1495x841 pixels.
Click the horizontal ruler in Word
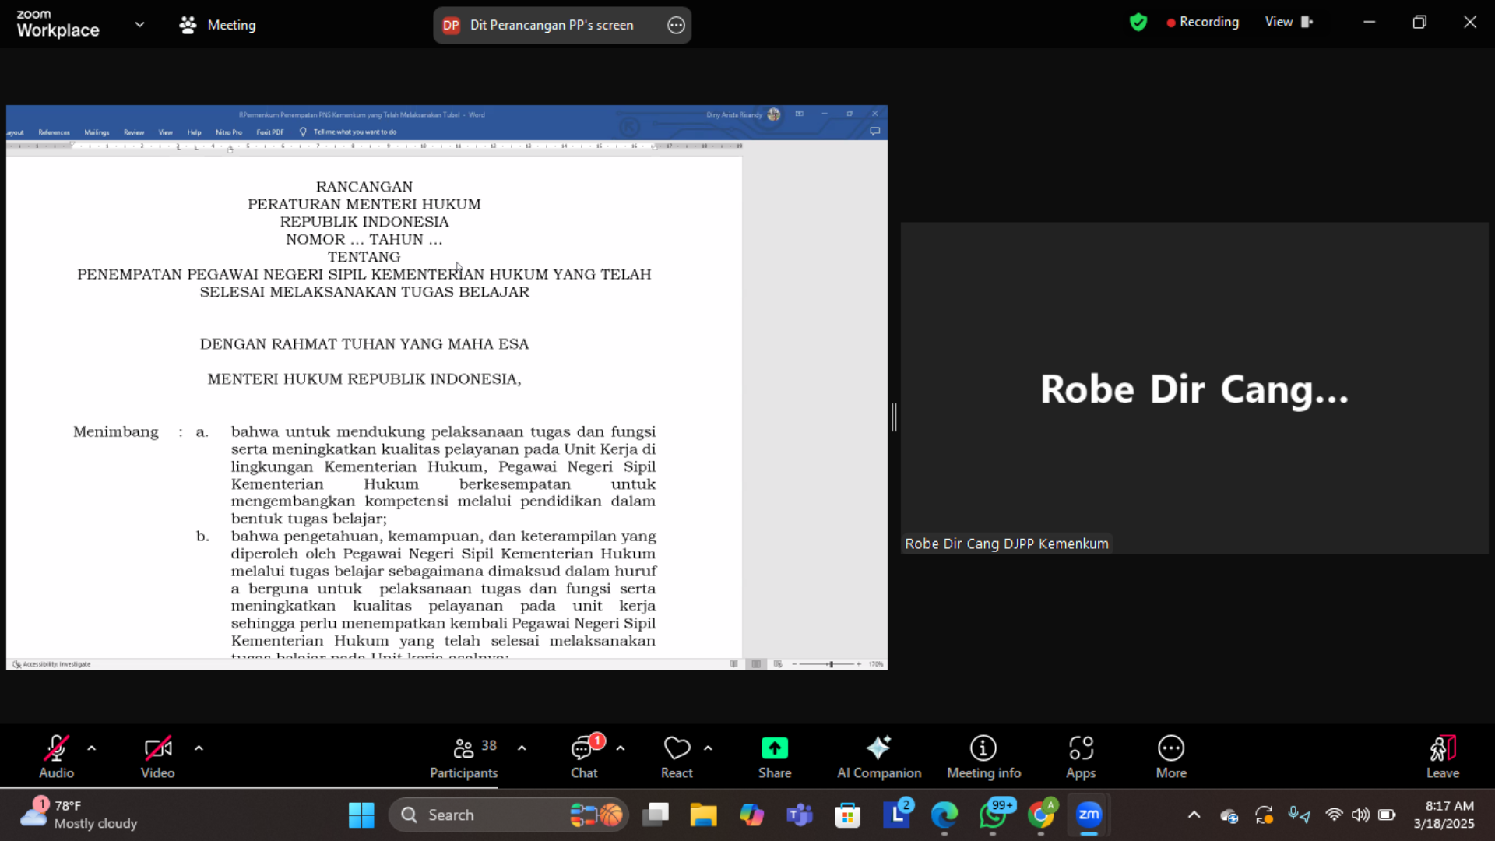tap(374, 146)
